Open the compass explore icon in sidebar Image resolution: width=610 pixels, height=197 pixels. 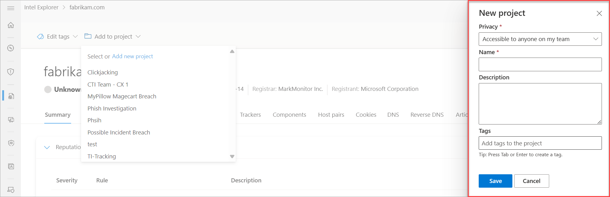pos(11,48)
